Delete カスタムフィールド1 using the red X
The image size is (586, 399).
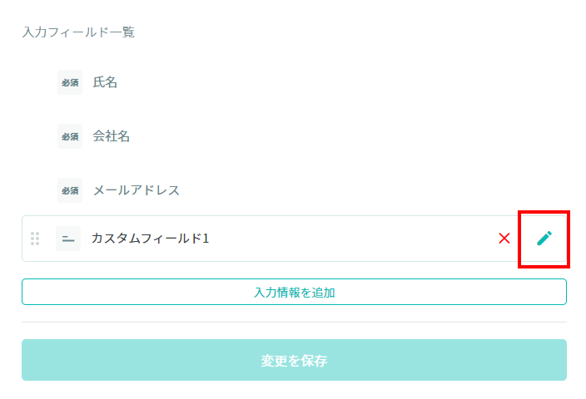[504, 238]
